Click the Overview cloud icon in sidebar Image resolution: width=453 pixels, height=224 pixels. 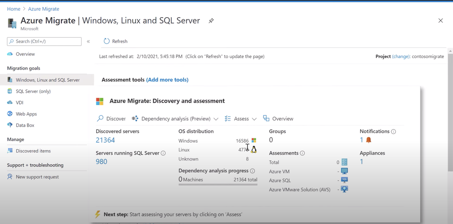(10, 54)
